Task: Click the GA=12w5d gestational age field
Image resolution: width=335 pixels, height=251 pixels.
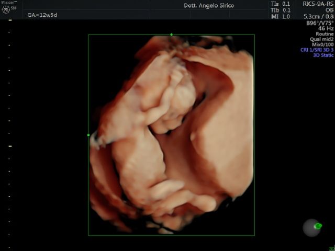Action: [42, 15]
